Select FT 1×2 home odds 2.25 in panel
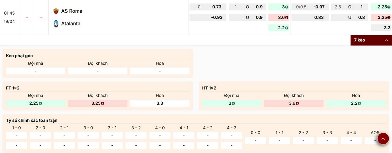Screen dimensions: 392x153 (x=36, y=103)
